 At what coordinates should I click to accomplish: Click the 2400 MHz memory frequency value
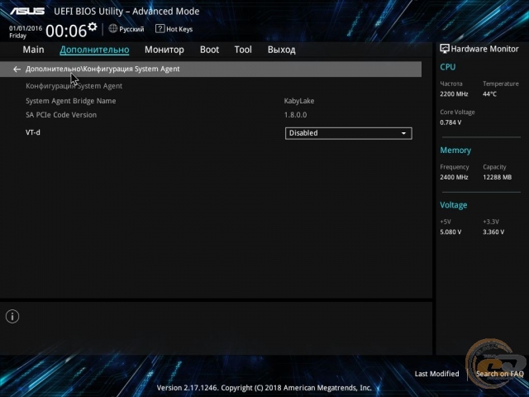[454, 177]
